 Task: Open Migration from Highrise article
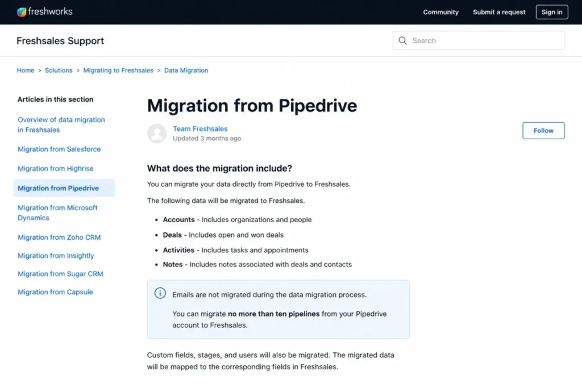[55, 168]
